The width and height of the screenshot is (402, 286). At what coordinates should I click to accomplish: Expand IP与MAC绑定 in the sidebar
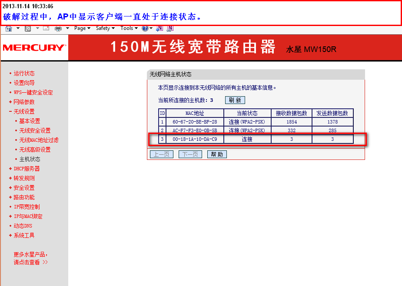pos(28,217)
